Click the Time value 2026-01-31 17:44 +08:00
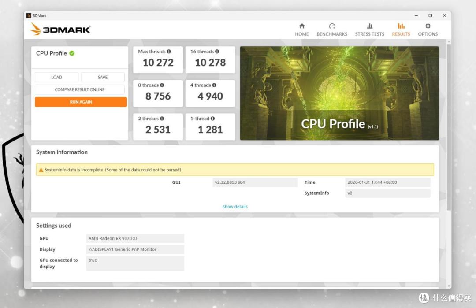Image resolution: width=476 pixels, height=308 pixels. (388, 182)
